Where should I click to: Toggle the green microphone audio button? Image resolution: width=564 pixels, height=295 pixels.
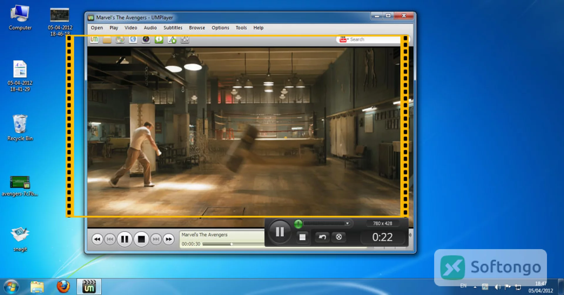(298, 224)
